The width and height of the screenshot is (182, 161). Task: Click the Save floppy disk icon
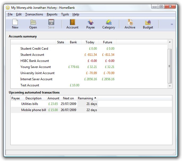[x=51, y=23]
